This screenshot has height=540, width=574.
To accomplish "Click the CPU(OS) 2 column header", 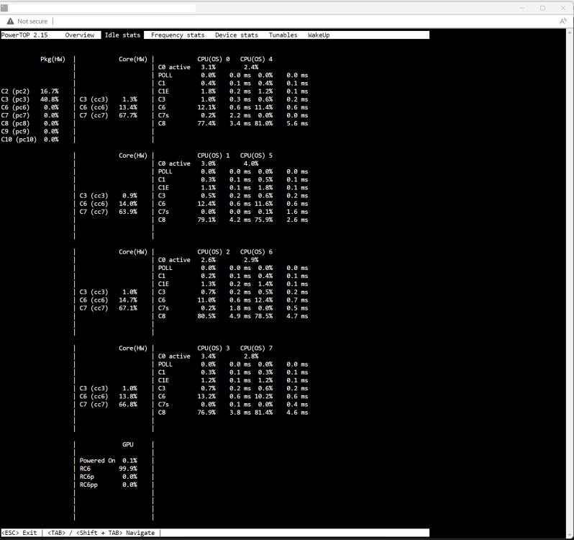I will (x=214, y=252).
